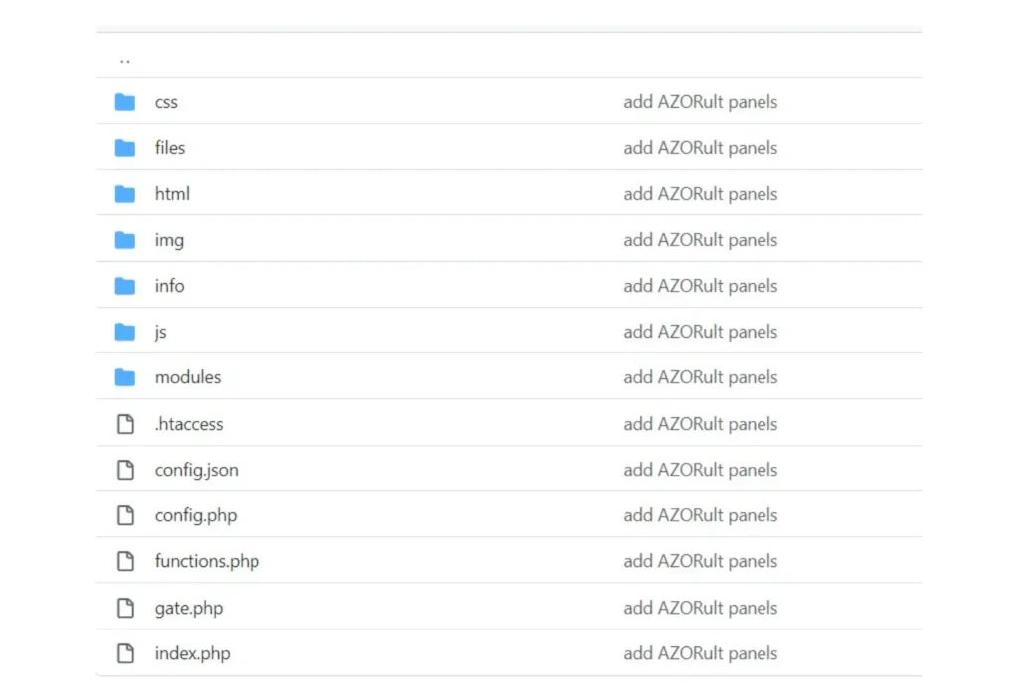Open commit message in the config.php row
The width and height of the screenshot is (1018, 699).
pyautogui.click(x=701, y=515)
